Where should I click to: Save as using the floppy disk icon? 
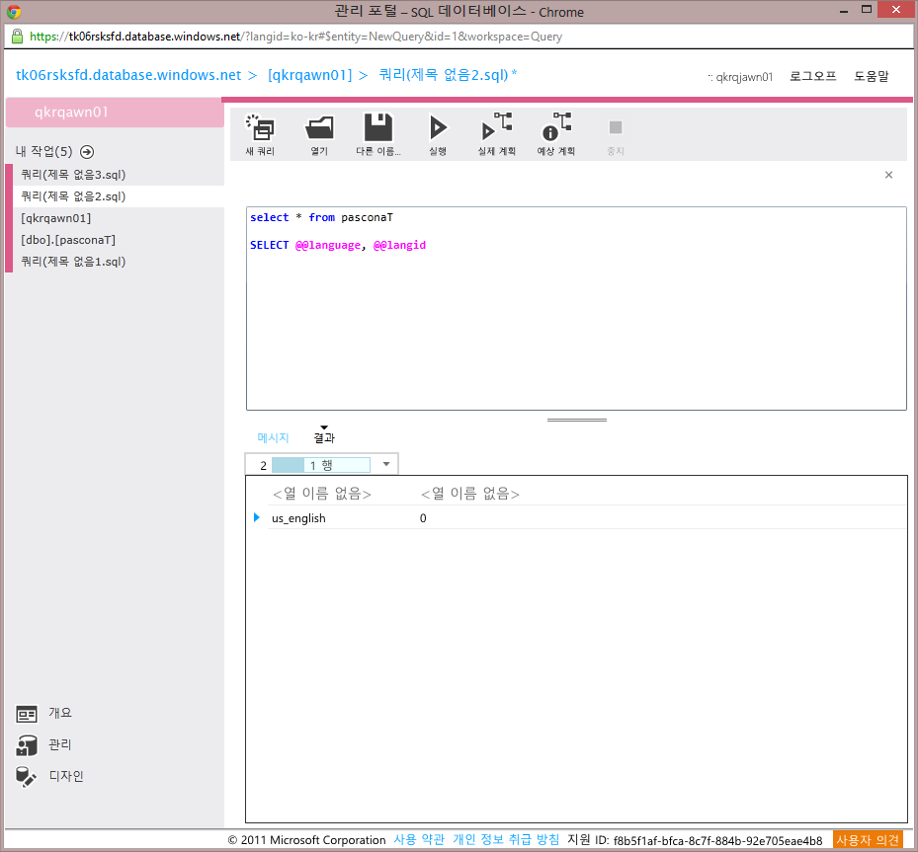click(378, 127)
